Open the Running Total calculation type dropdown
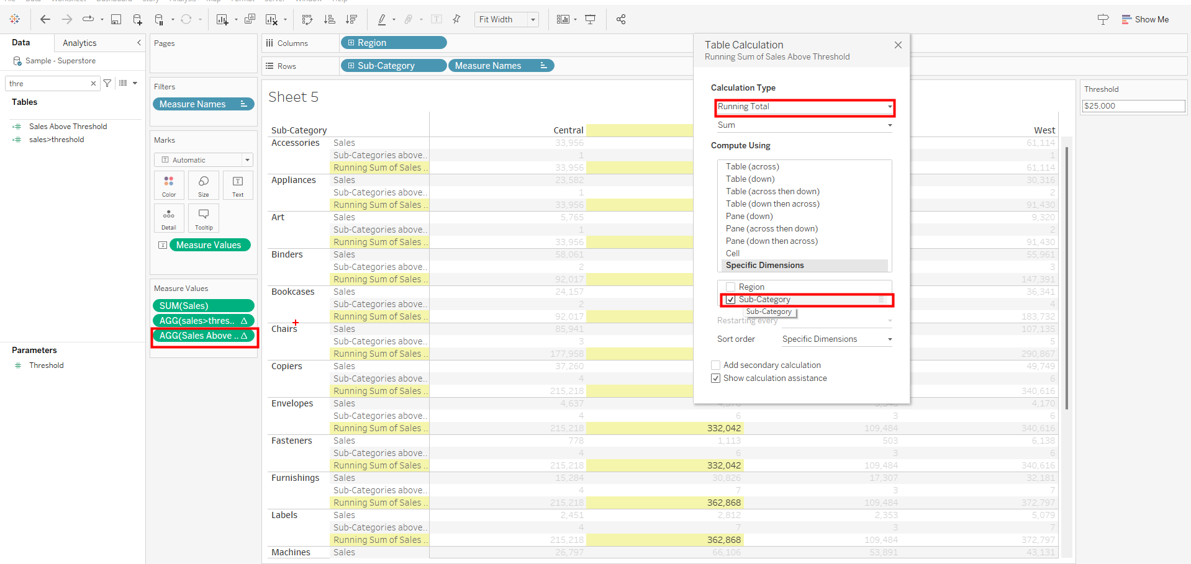 pyautogui.click(x=804, y=107)
